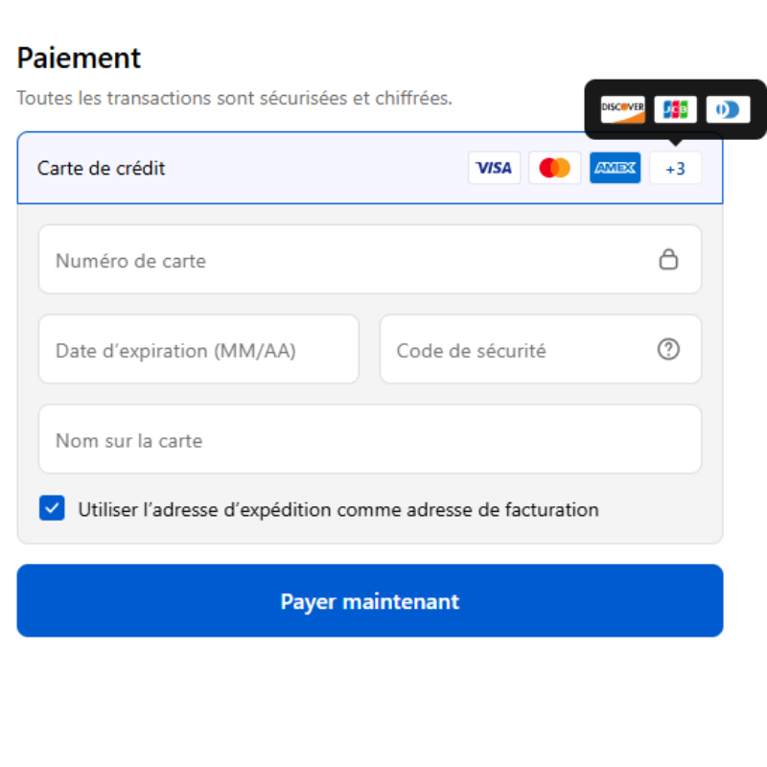Click the "Utiliser l'adresse d'expédition" checkbox label
The image size is (767, 767).
point(337,510)
